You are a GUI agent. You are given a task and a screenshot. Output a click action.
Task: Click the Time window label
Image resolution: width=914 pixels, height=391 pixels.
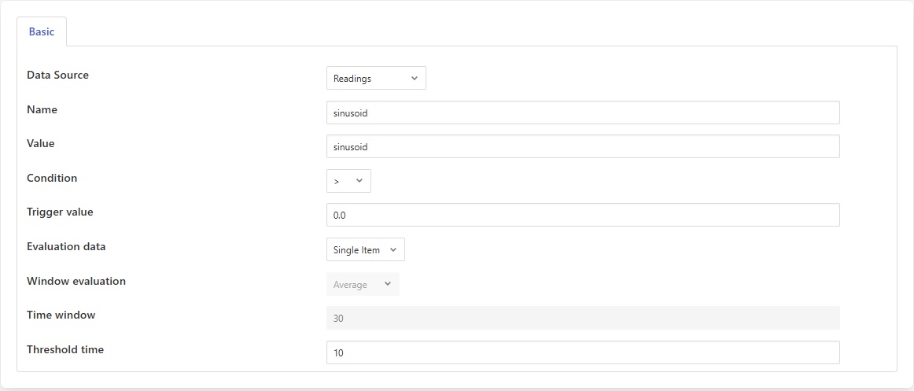tap(61, 315)
